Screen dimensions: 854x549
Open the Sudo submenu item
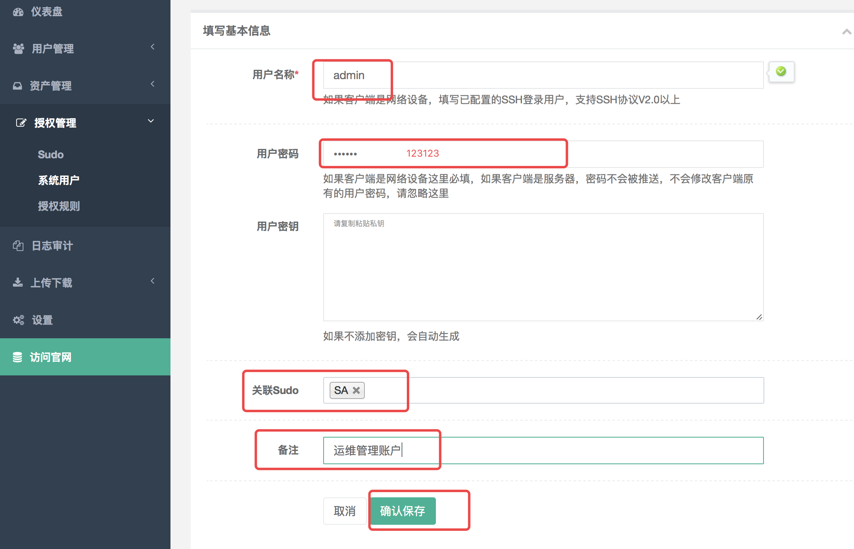[51, 155]
